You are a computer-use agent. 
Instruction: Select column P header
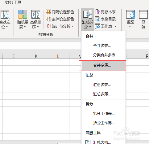[x=143, y=56]
